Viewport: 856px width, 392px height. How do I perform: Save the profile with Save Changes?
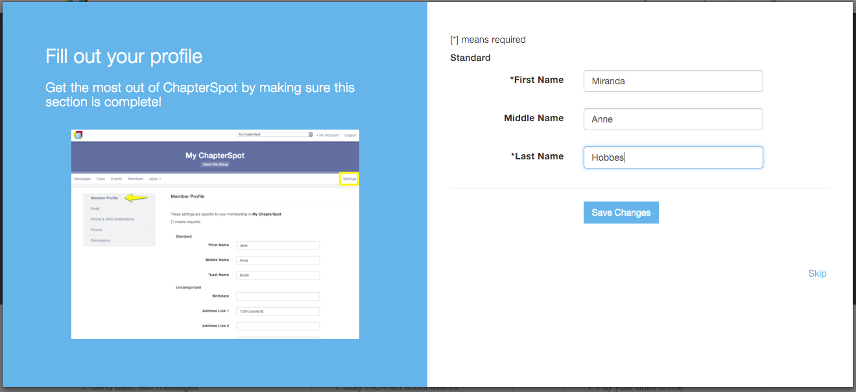[x=621, y=213]
